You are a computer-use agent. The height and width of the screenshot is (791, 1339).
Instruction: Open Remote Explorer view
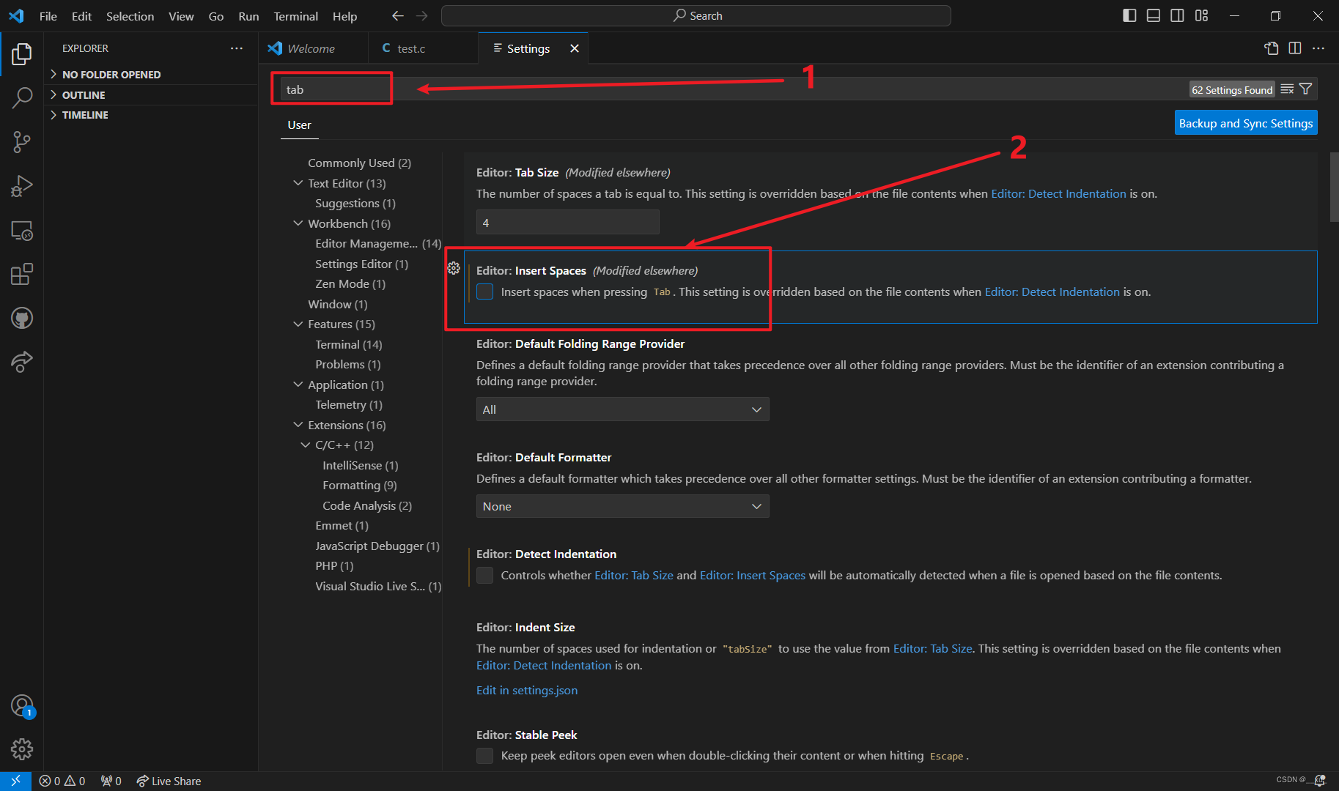click(x=22, y=231)
